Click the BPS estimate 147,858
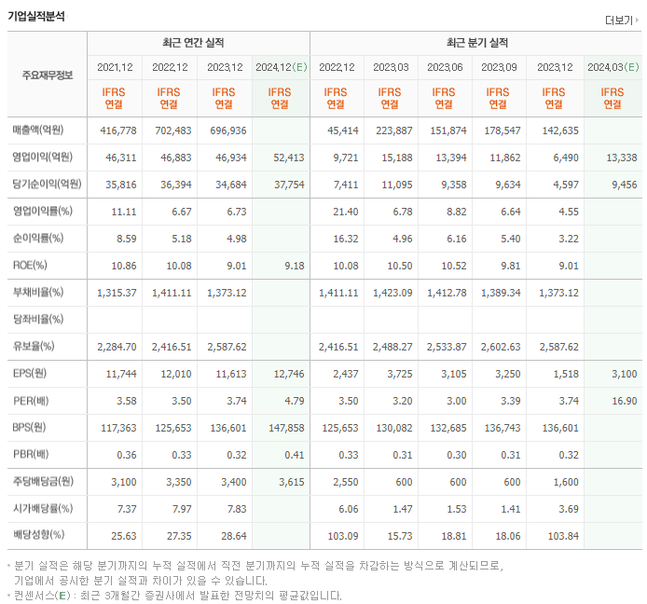 pyautogui.click(x=287, y=428)
